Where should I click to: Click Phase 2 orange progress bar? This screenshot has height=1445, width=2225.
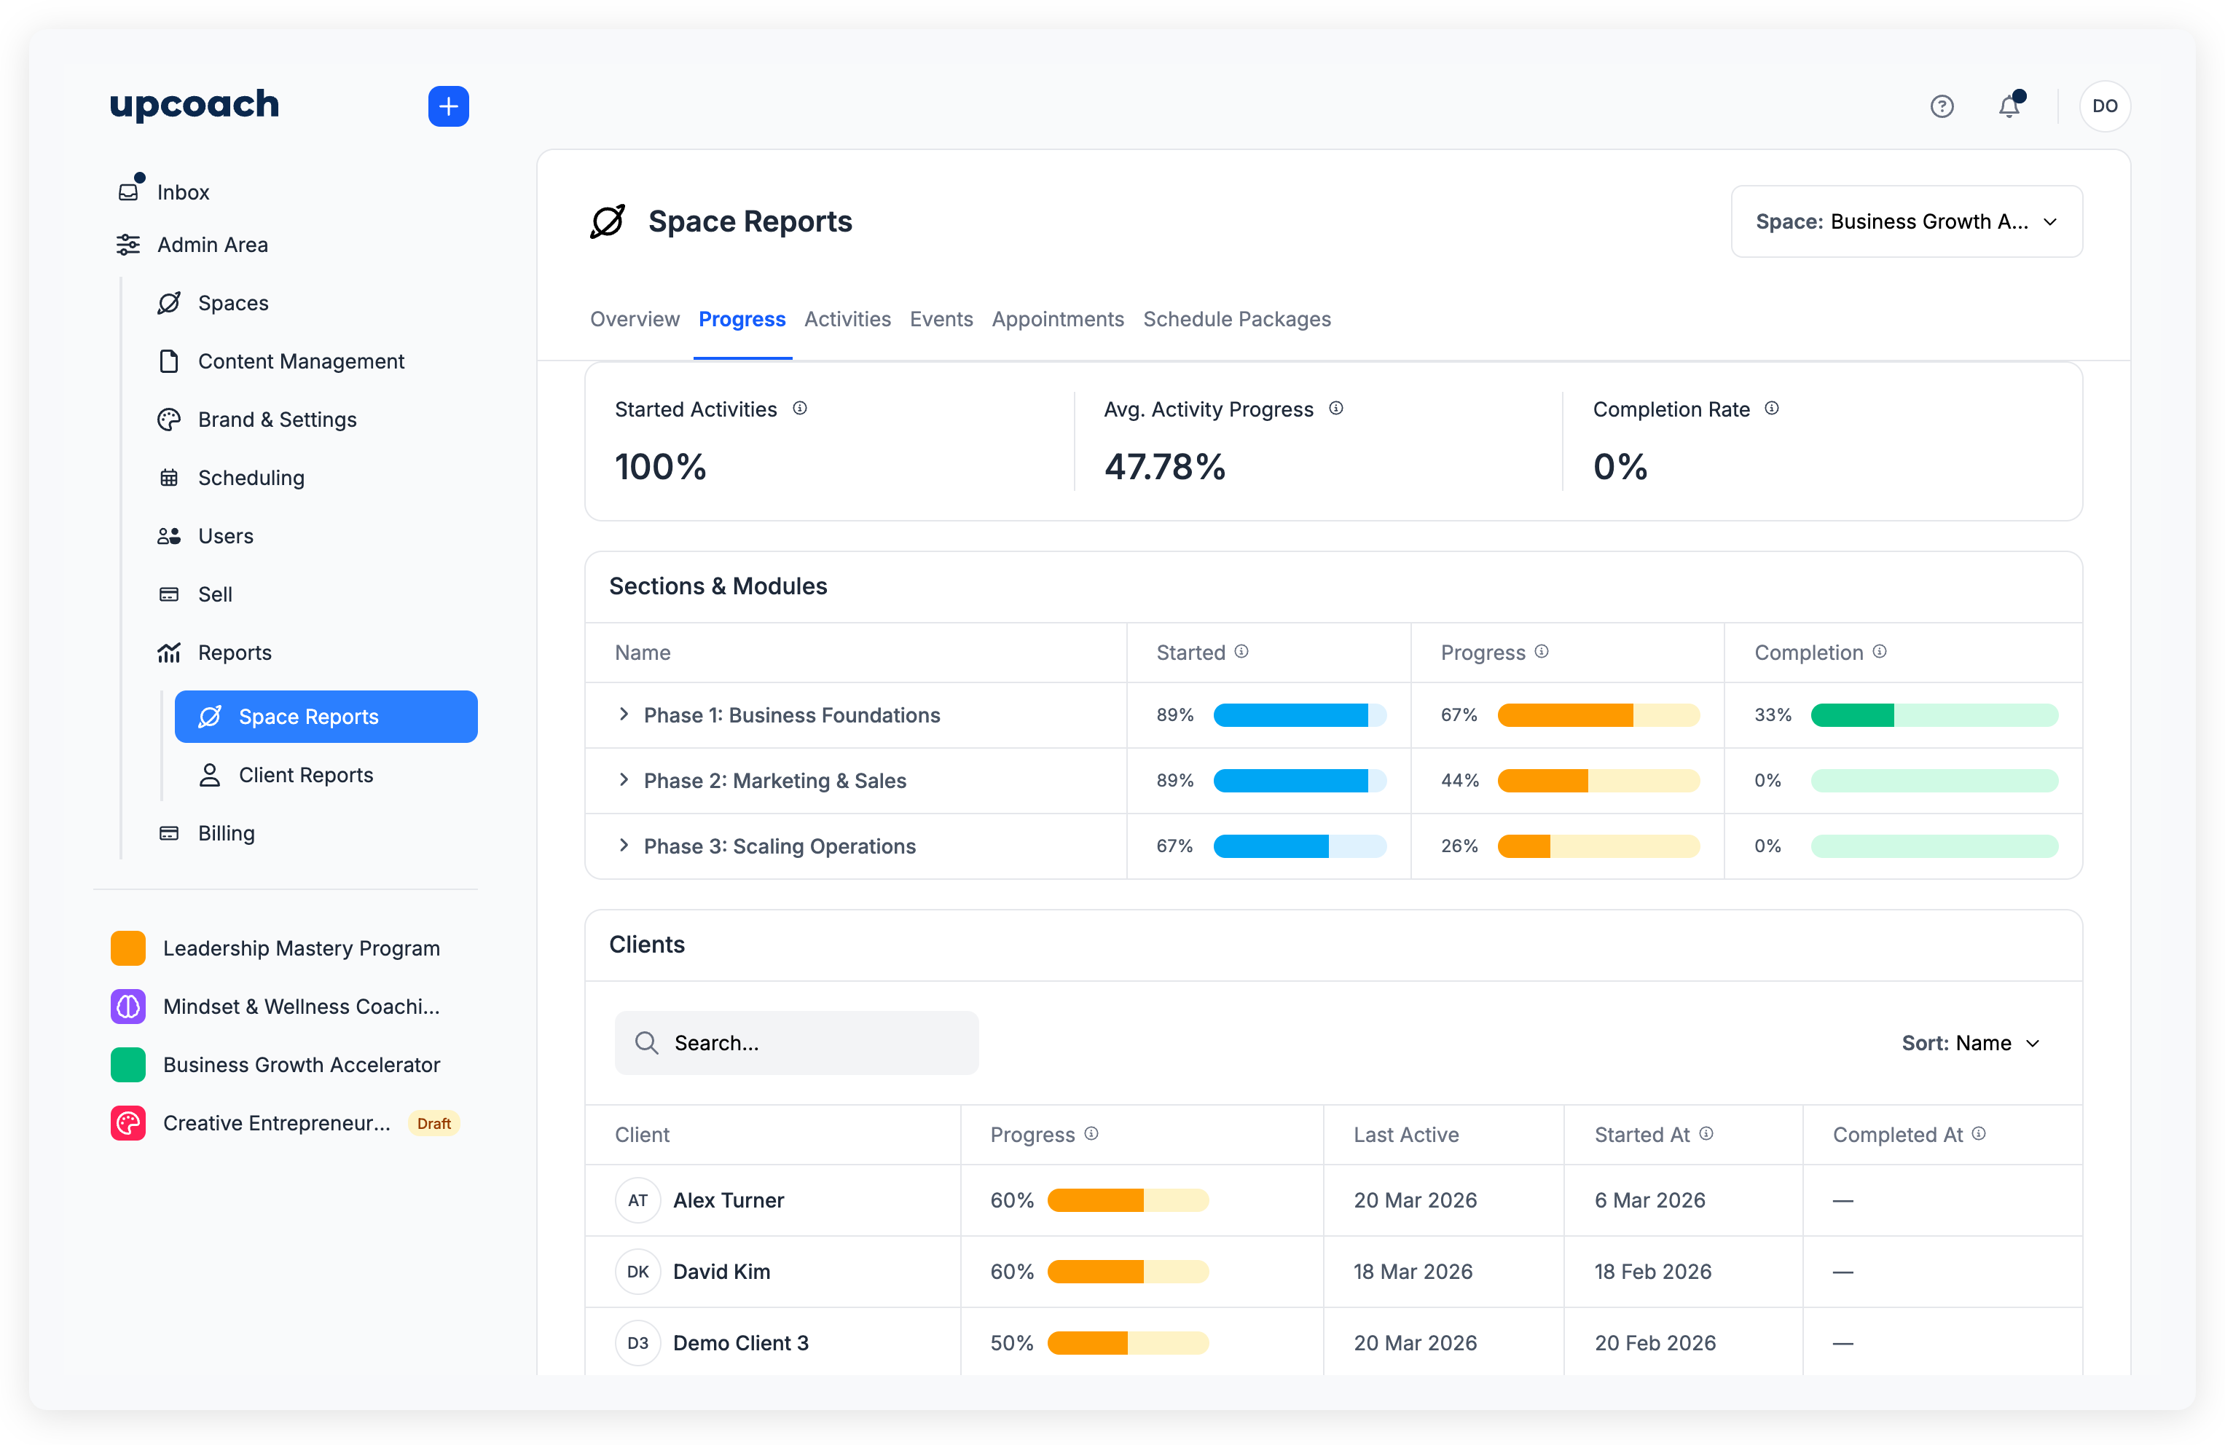[1598, 781]
